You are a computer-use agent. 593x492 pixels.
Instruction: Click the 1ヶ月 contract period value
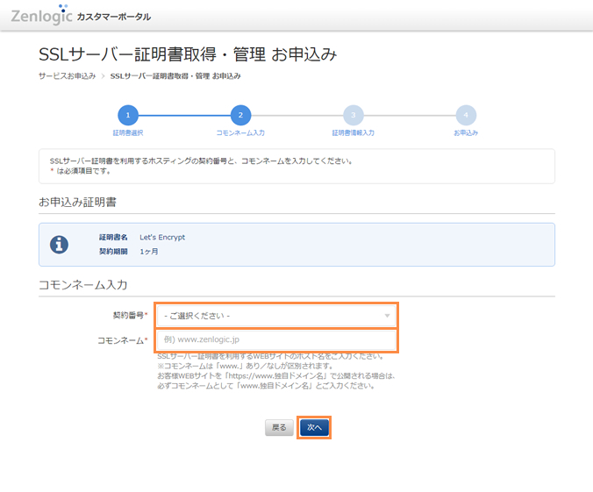click(x=149, y=252)
